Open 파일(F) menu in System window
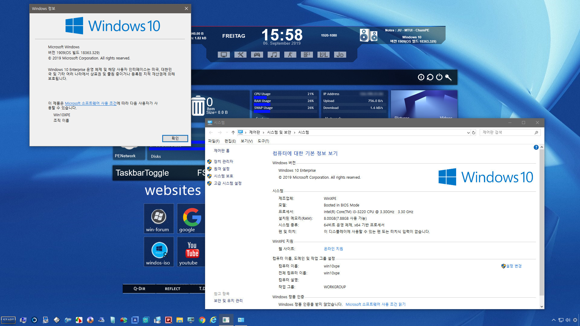The image size is (580, 326). click(x=214, y=141)
